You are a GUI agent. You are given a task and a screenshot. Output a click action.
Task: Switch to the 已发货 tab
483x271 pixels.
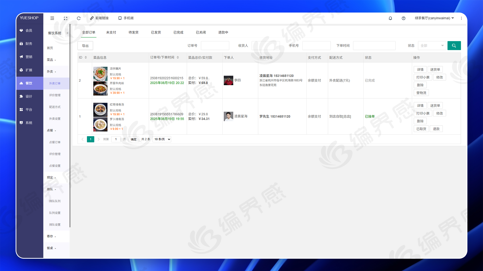[x=156, y=32]
